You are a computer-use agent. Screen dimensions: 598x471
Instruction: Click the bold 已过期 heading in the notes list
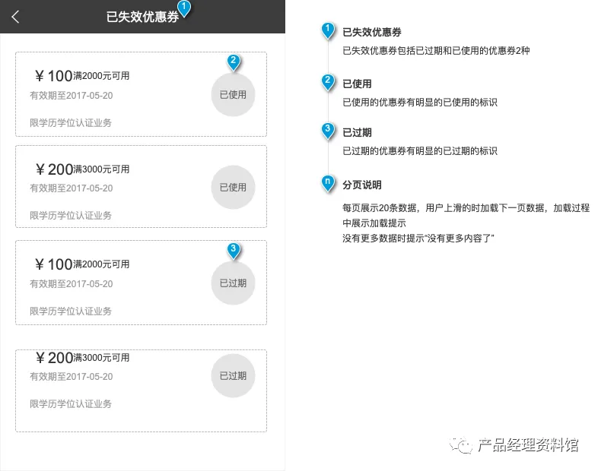357,132
